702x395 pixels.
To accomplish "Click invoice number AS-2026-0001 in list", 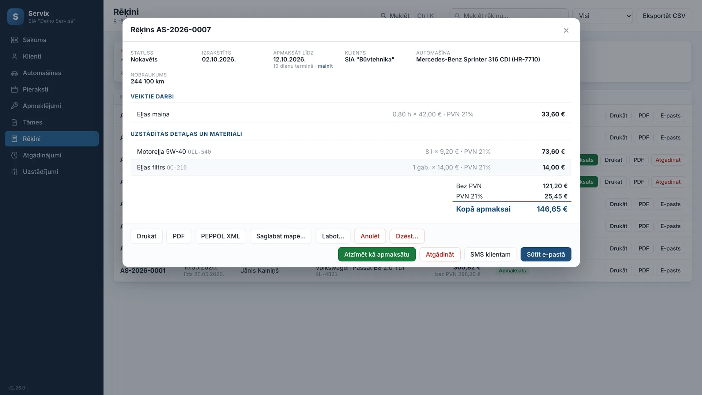I will point(143,271).
